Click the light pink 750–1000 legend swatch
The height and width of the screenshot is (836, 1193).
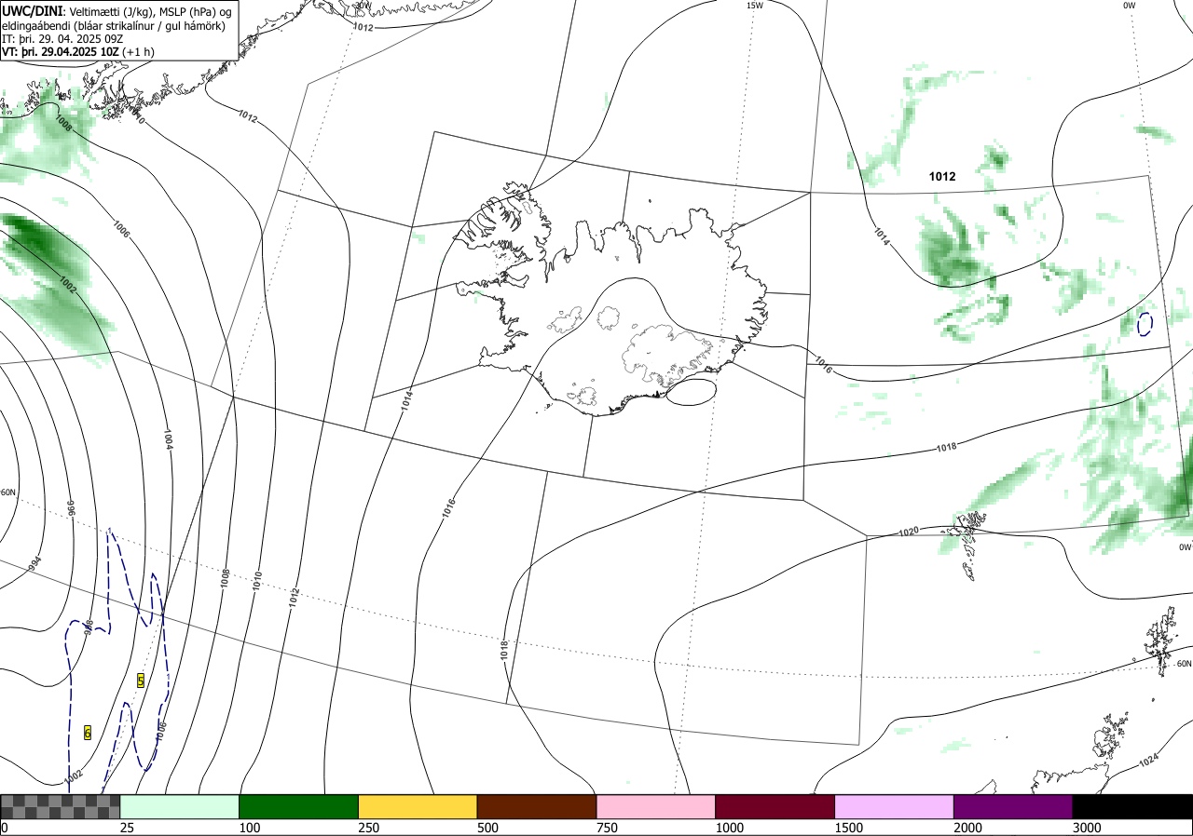(656, 806)
